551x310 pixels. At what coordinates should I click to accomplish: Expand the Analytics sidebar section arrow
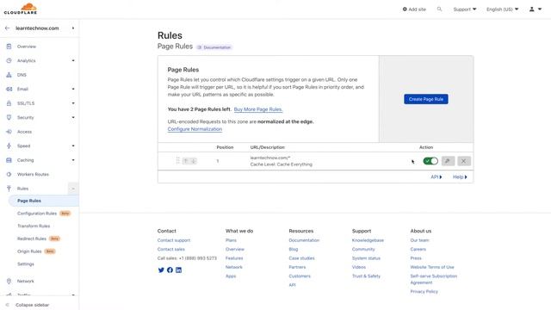click(x=73, y=60)
